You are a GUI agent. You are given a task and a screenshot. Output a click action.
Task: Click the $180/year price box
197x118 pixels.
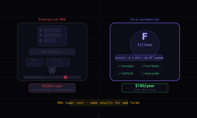pos(145,88)
